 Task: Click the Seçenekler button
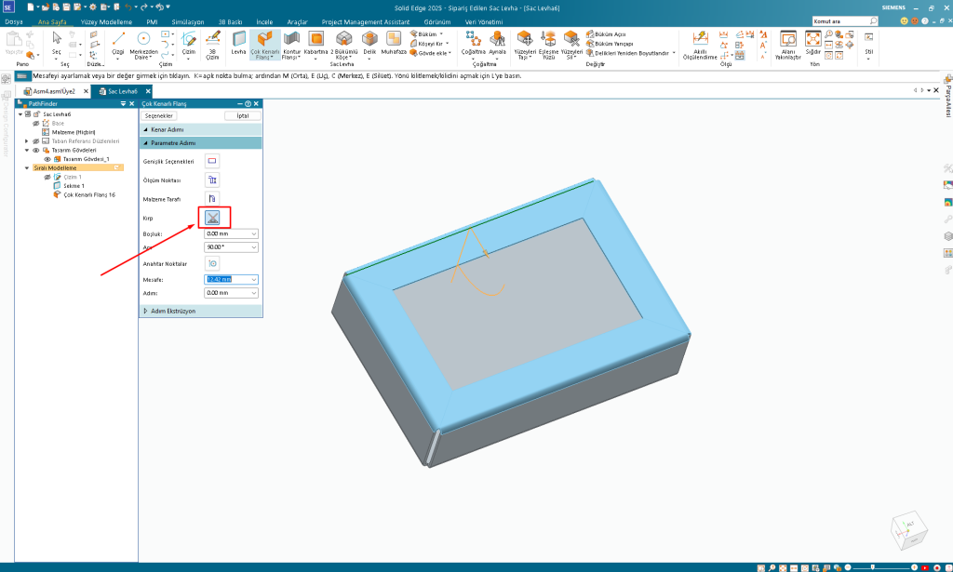click(x=160, y=115)
